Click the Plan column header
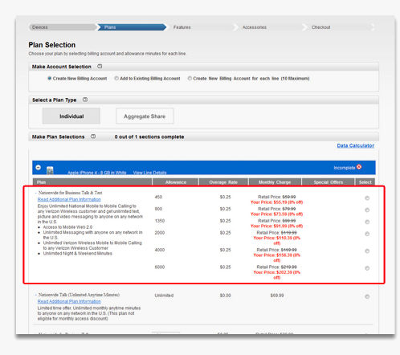The height and width of the screenshot is (355, 400). click(x=92, y=182)
